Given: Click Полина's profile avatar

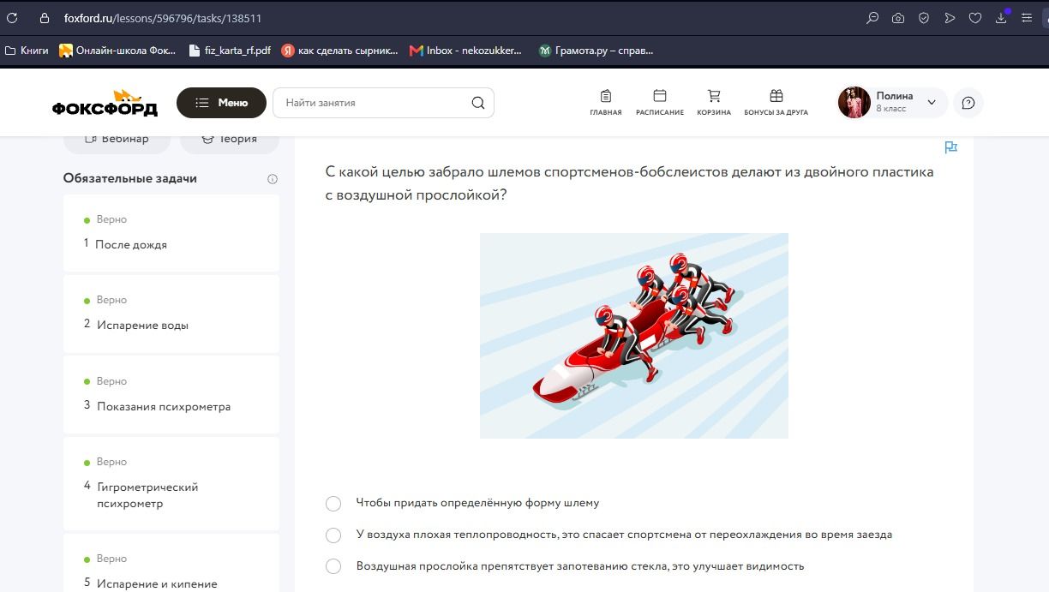Looking at the screenshot, I should click(854, 103).
